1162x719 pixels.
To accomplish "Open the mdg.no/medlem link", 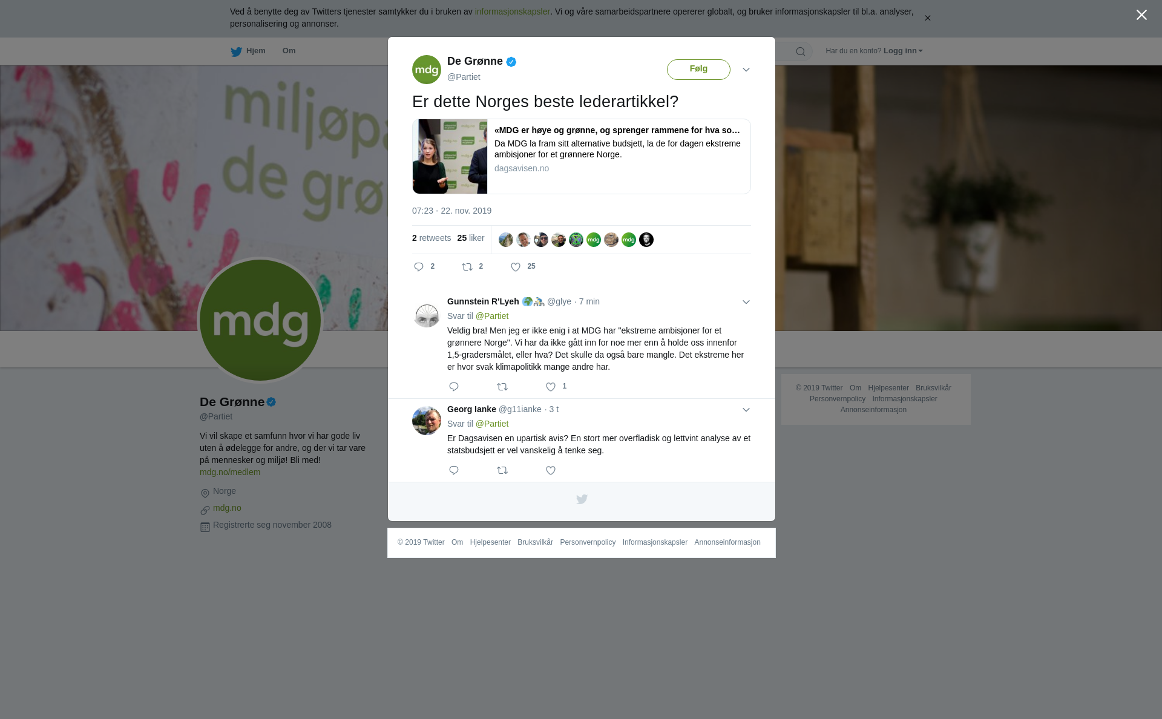I will tap(230, 472).
